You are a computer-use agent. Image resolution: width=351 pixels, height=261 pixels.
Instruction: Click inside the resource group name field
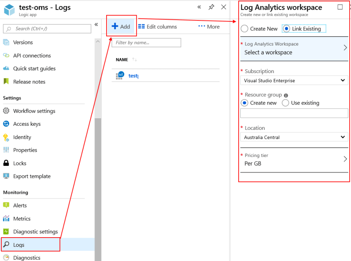pyautogui.click(x=294, y=113)
